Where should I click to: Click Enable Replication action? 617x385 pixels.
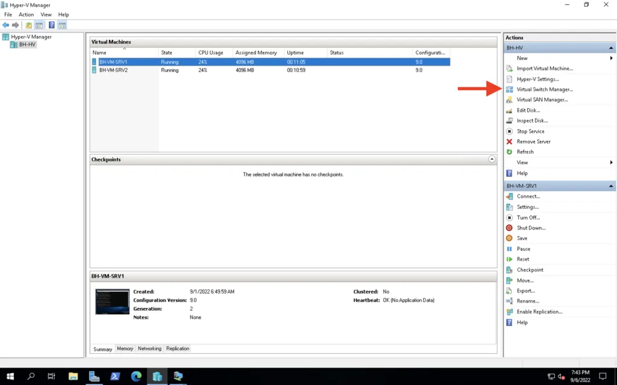(539, 312)
